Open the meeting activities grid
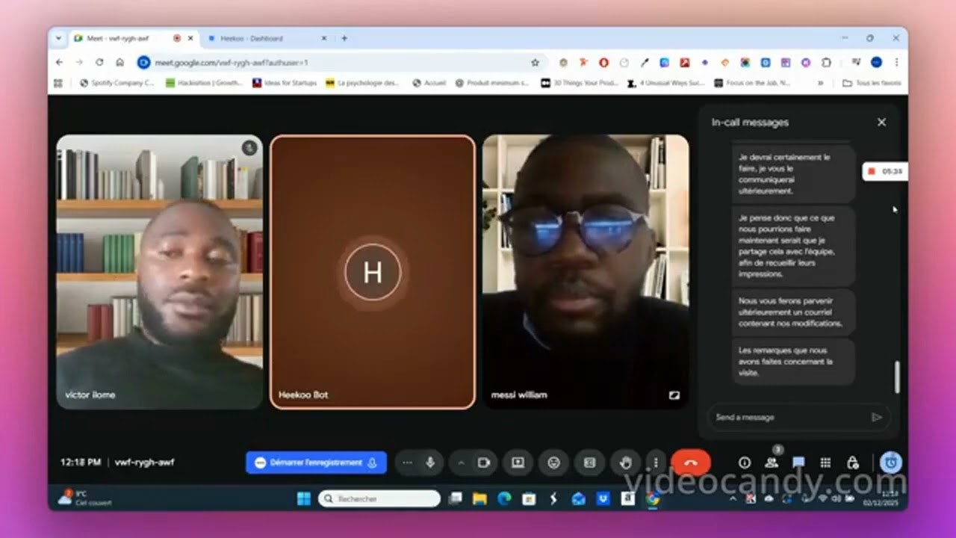The height and width of the screenshot is (538, 956). 825,463
